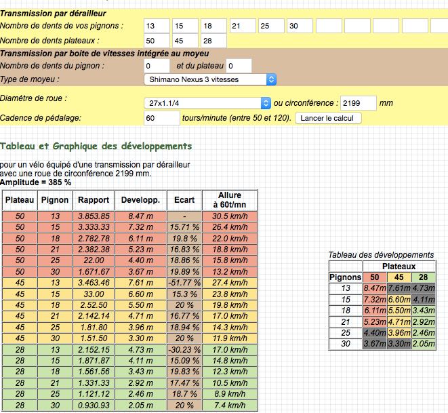Click the hub pignon teeth field showing 0
The height and width of the screenshot is (413, 448).
157,66
